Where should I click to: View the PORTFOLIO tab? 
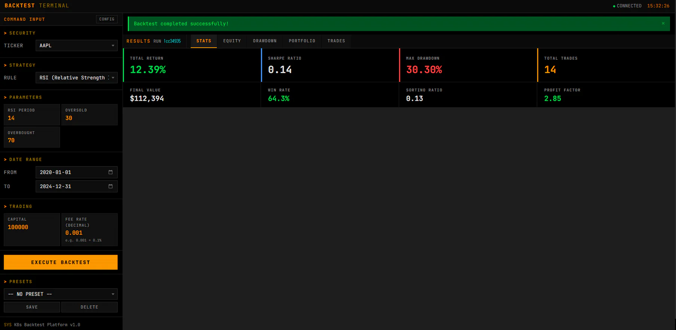(x=302, y=41)
